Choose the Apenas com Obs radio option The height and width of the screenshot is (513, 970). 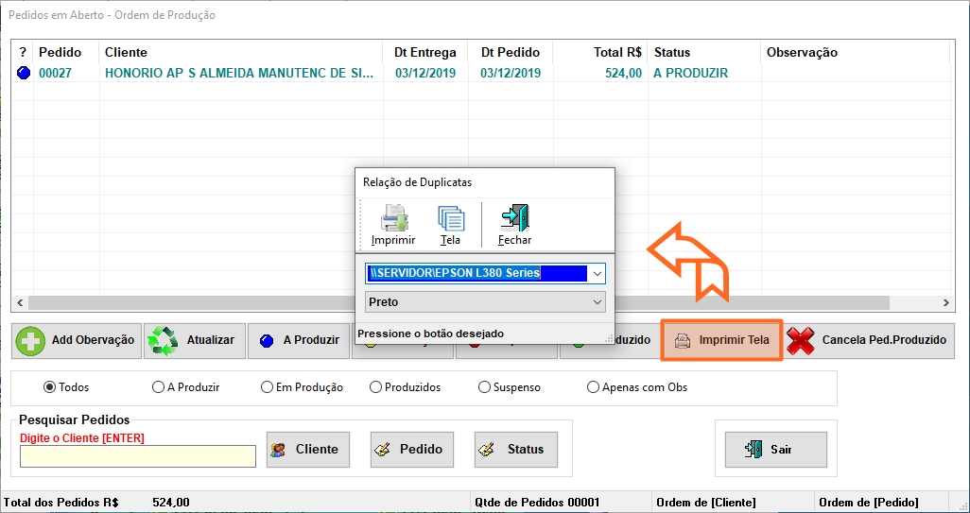594,387
